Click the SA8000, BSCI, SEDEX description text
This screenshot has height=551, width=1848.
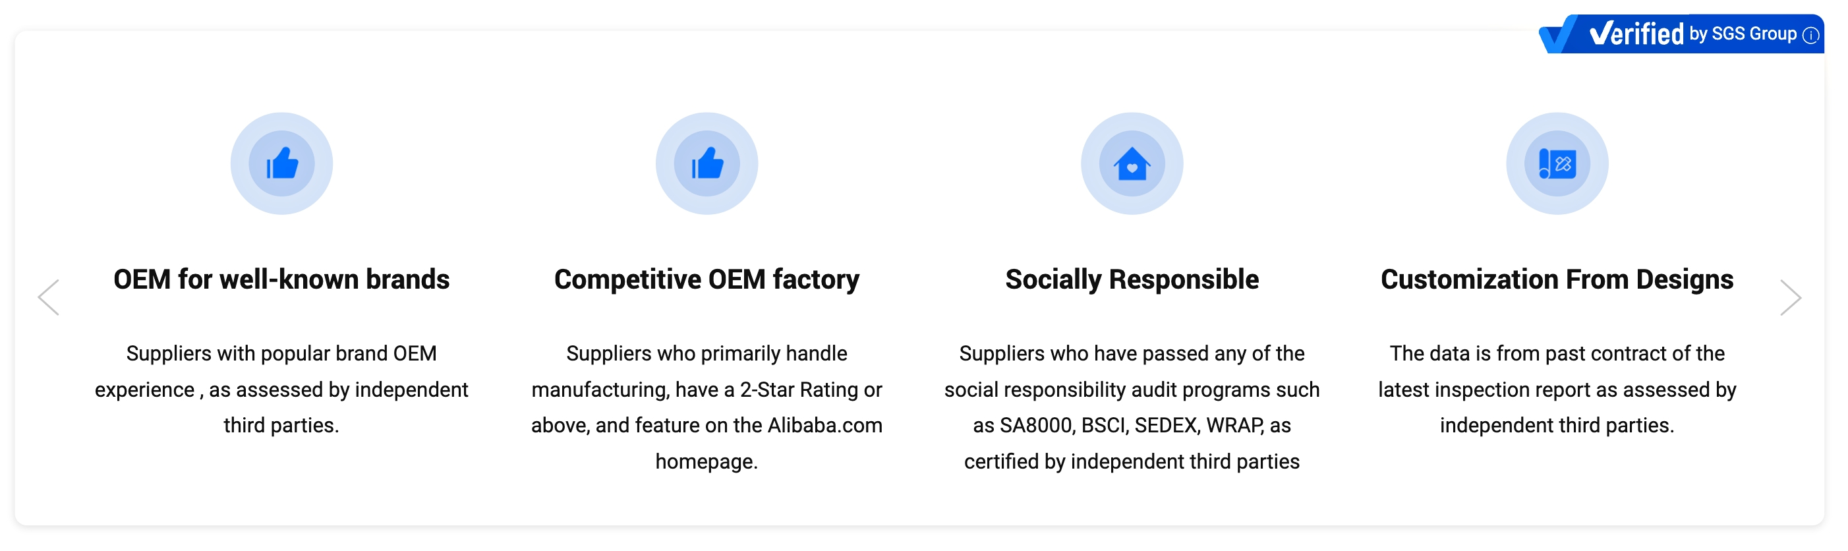click(1132, 407)
